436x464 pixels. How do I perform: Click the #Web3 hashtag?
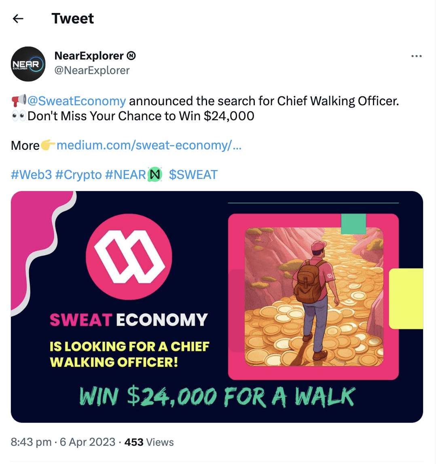(31, 174)
